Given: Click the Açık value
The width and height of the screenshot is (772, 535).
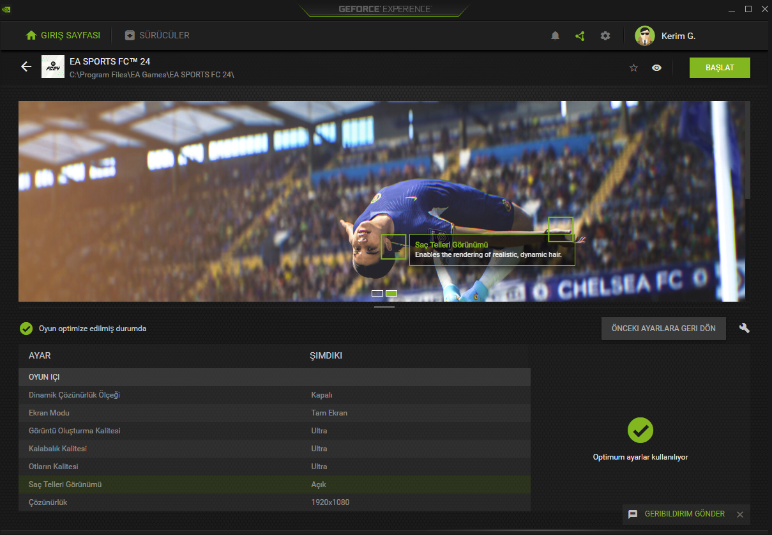Looking at the screenshot, I should [x=319, y=485].
